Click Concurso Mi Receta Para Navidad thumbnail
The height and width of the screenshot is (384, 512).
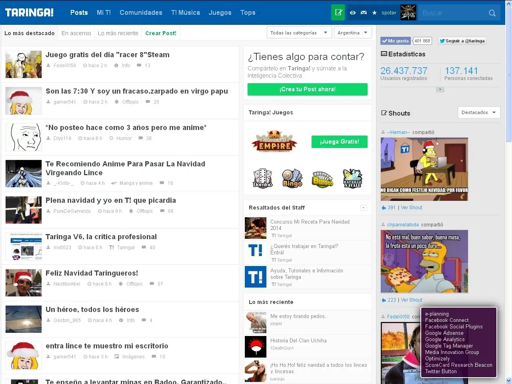(256, 228)
